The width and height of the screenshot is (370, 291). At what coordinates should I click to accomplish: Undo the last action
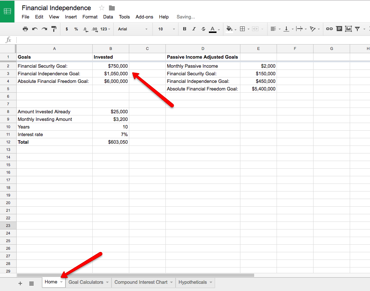tap(35, 29)
